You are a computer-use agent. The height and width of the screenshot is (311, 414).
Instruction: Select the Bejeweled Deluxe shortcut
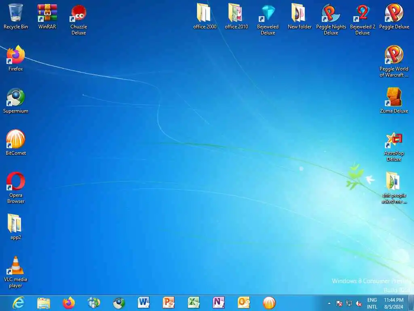(x=268, y=19)
